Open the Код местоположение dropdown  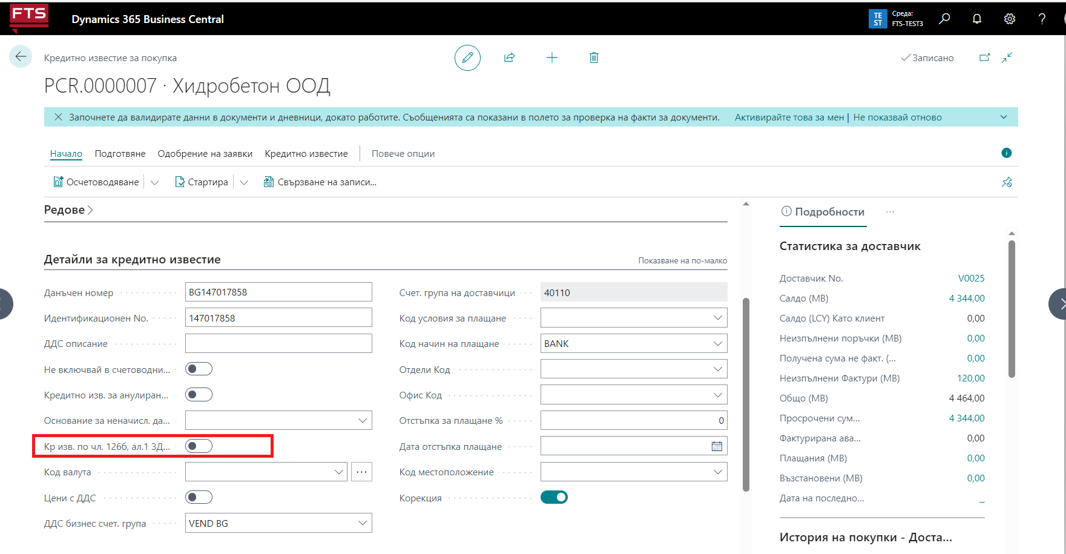718,472
